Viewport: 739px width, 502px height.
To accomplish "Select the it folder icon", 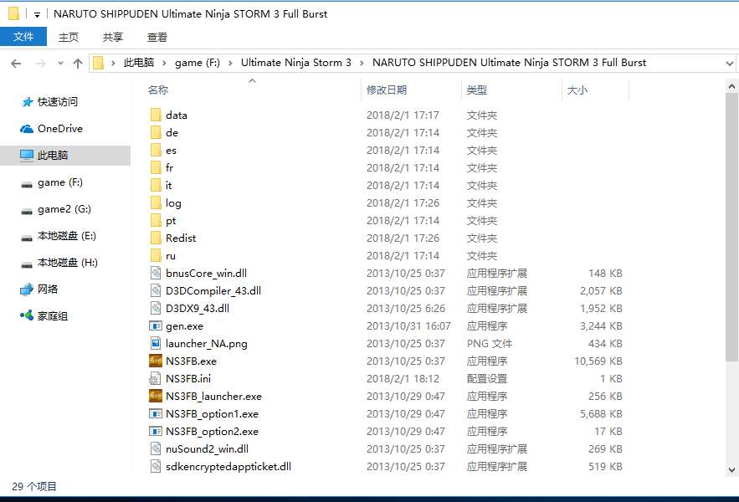I will (x=156, y=185).
